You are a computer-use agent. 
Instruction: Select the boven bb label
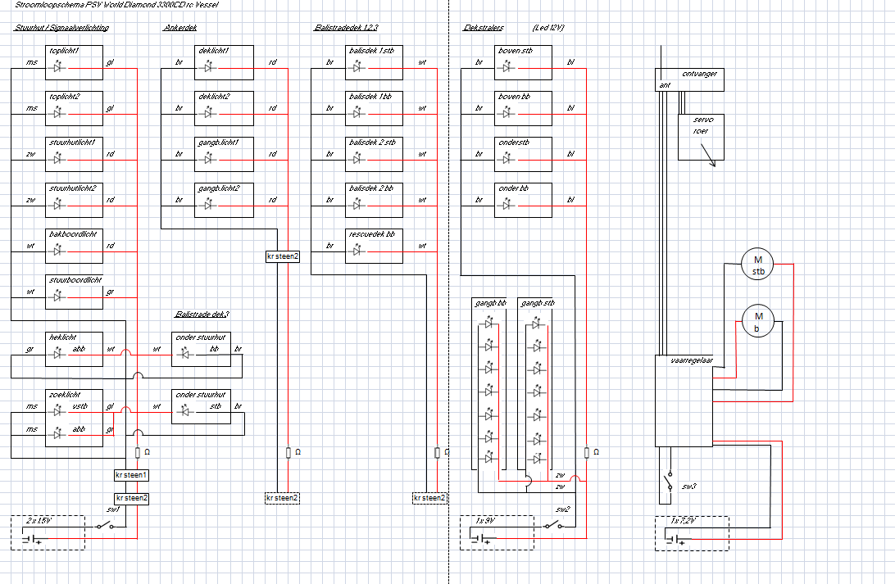pos(514,97)
